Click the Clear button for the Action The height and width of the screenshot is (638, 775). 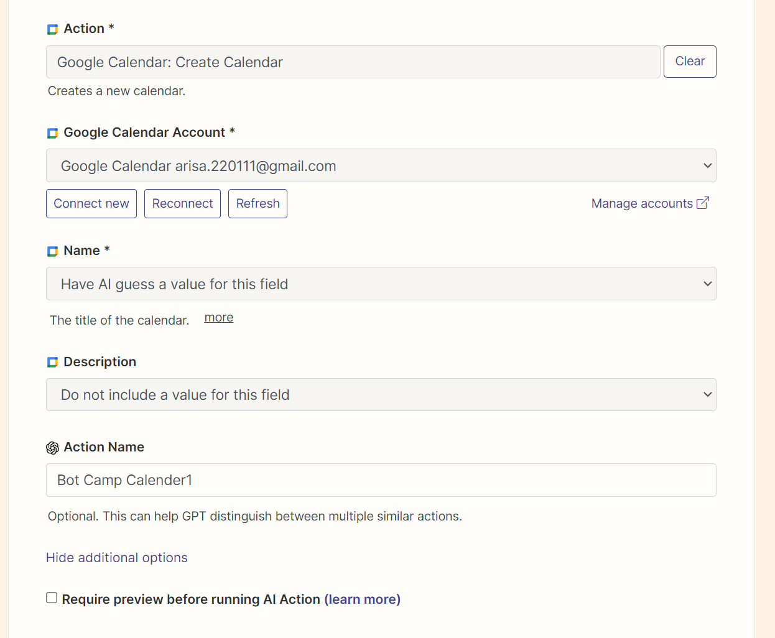[x=690, y=62]
